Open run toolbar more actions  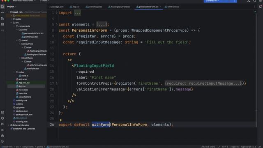(234, 1)
